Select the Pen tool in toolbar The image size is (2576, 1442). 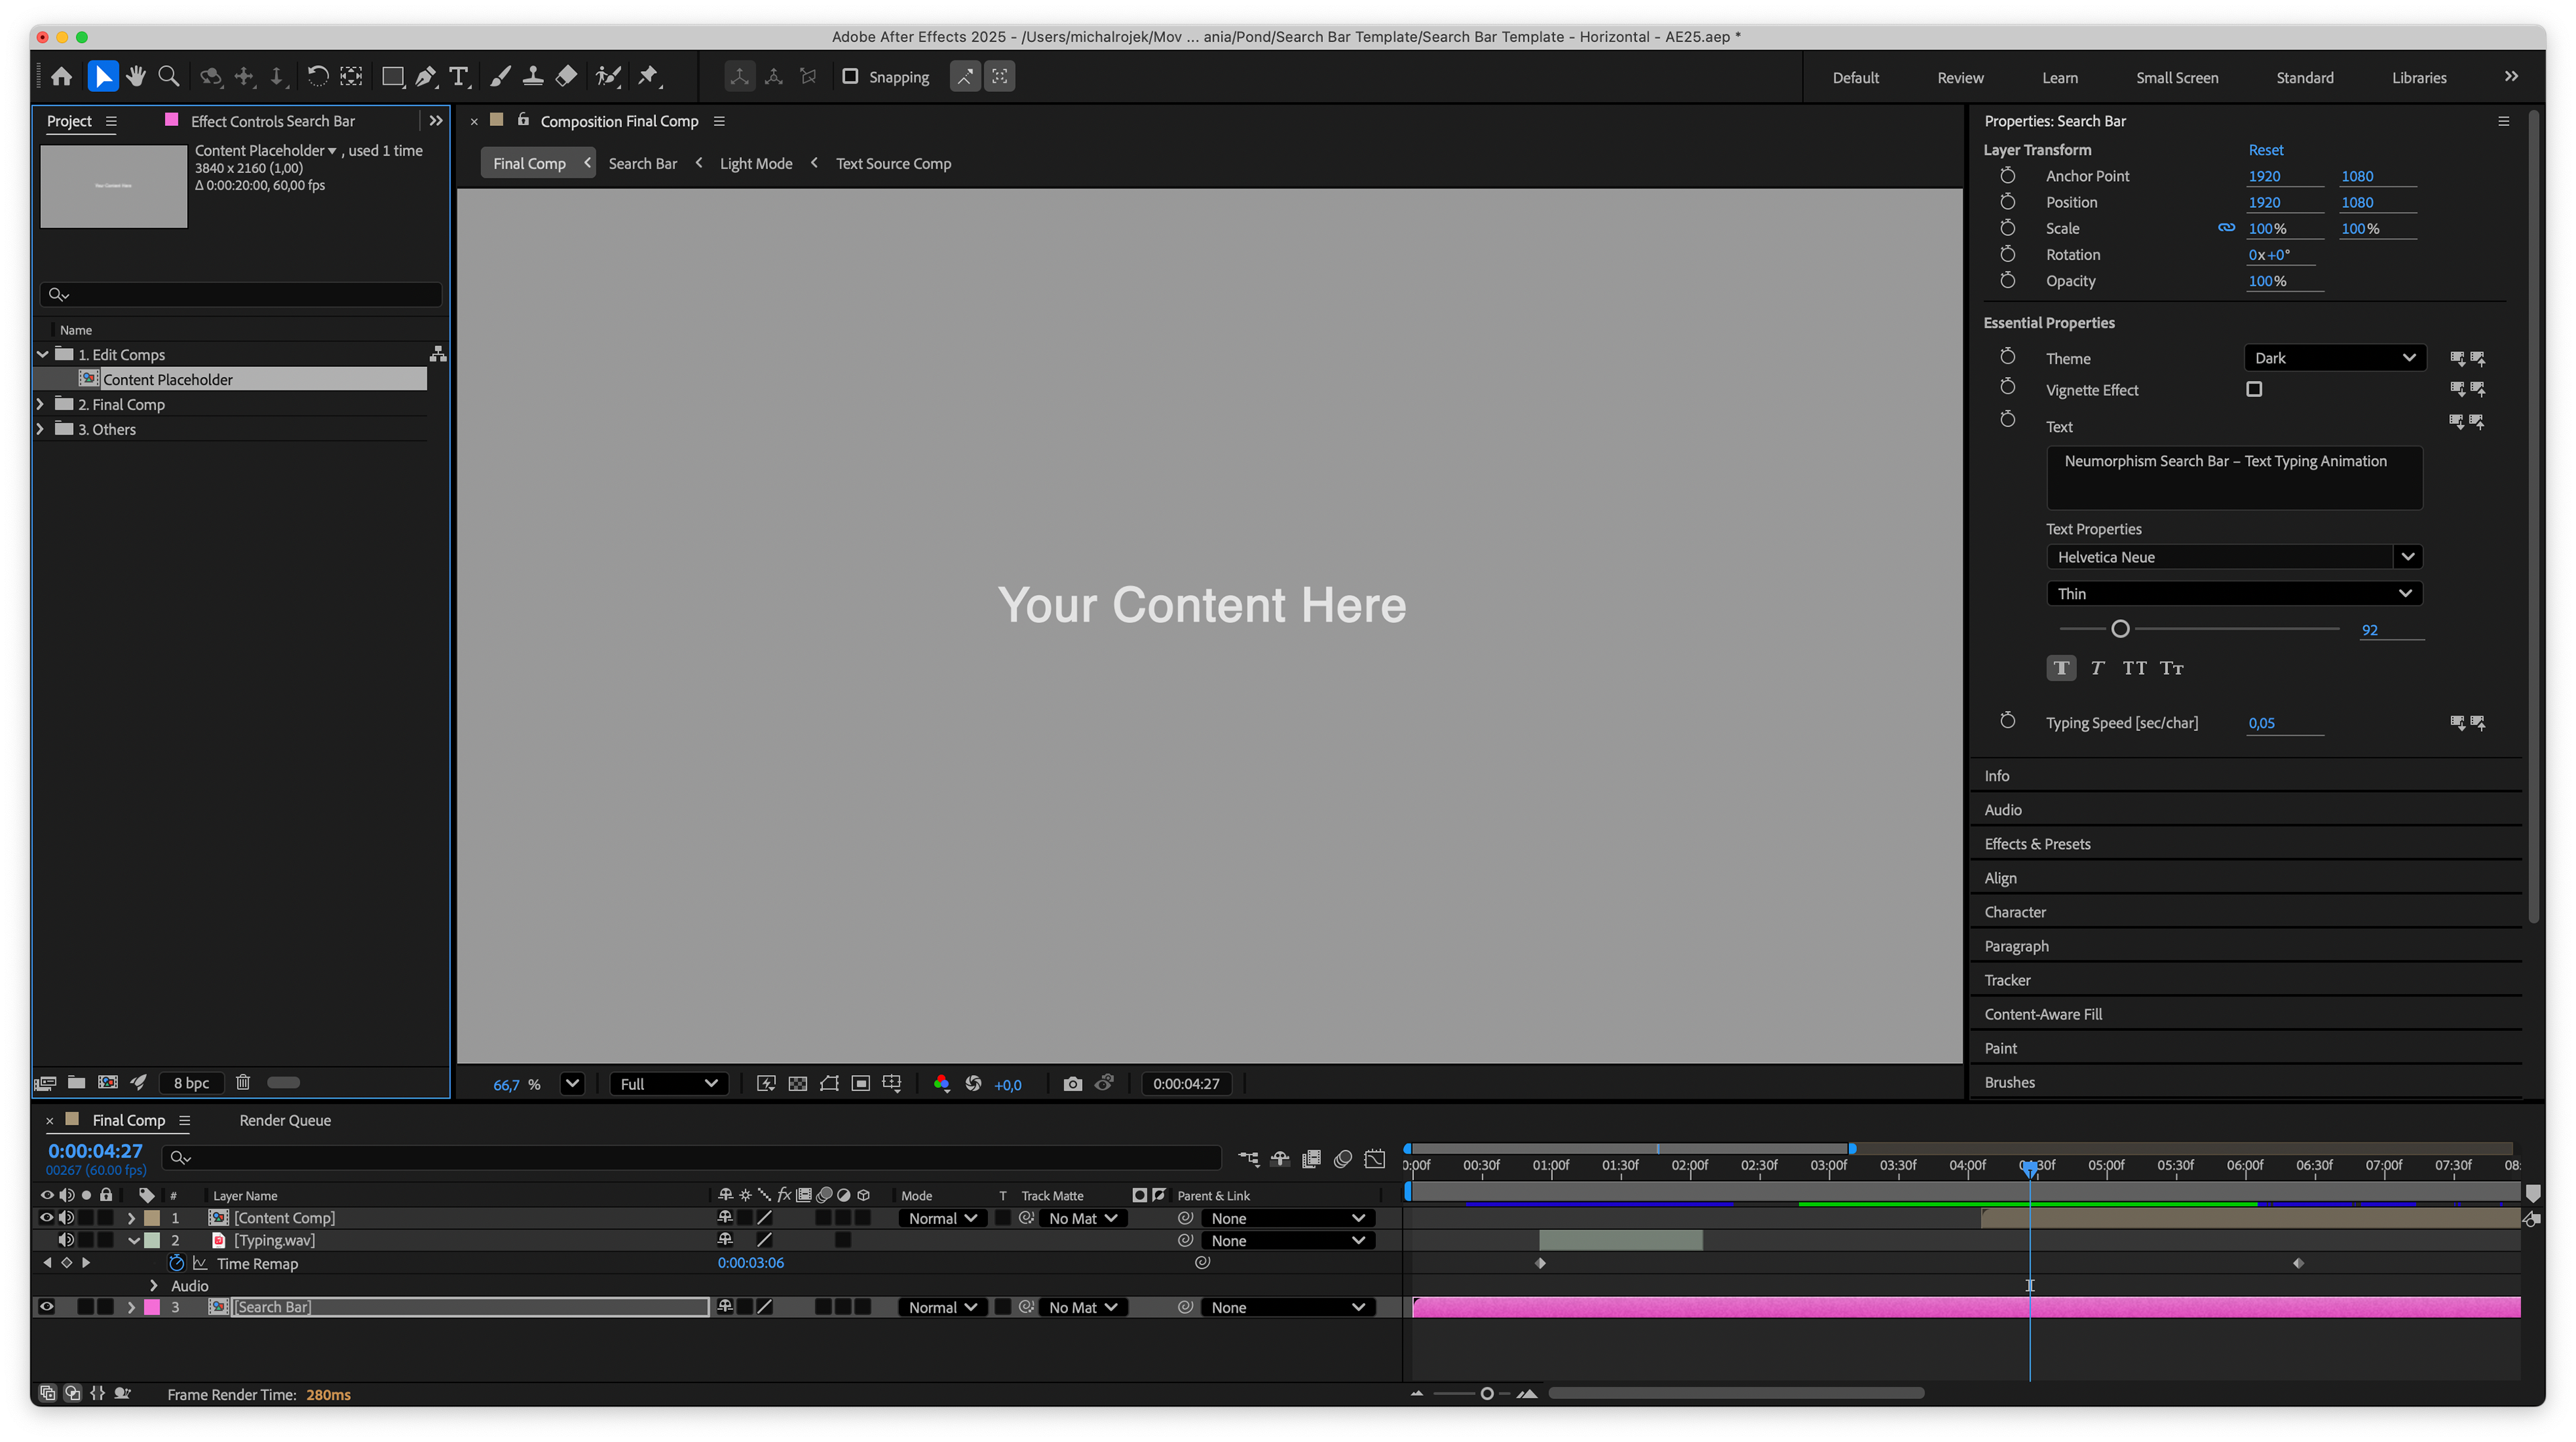[x=425, y=77]
